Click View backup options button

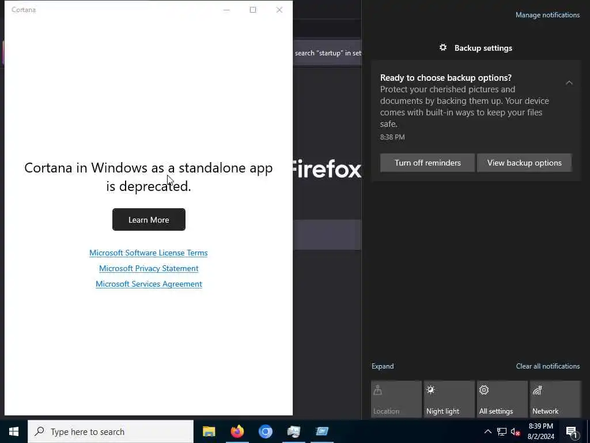pyautogui.click(x=524, y=163)
